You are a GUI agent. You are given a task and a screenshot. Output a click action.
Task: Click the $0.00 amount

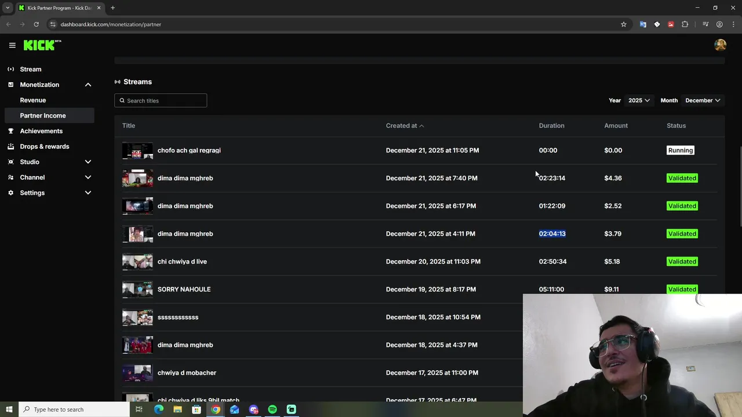613,151
